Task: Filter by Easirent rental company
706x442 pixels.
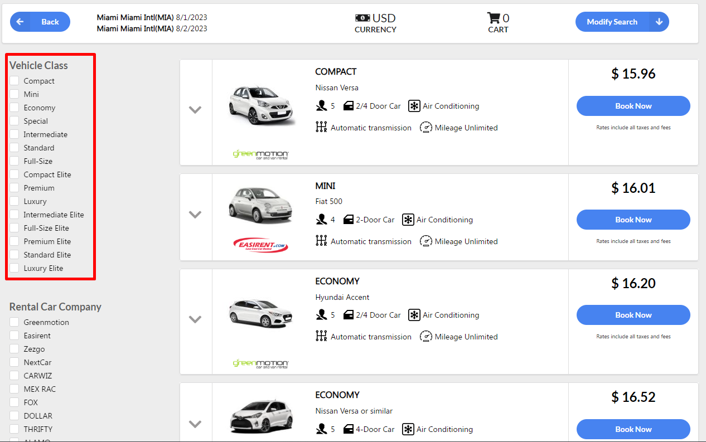Action: [14, 336]
